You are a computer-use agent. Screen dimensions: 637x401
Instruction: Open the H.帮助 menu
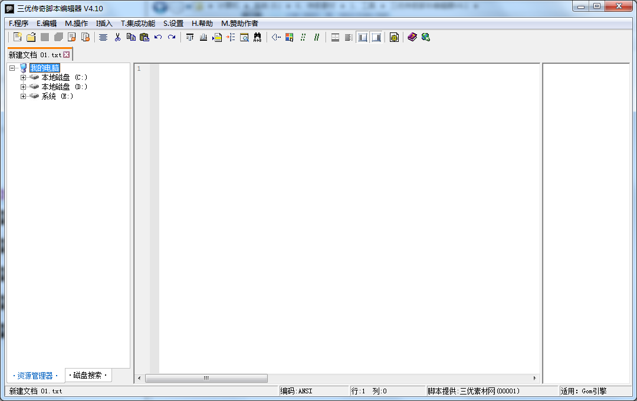pyautogui.click(x=202, y=24)
